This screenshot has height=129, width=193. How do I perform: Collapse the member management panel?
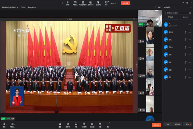pyautogui.click(x=191, y=7)
